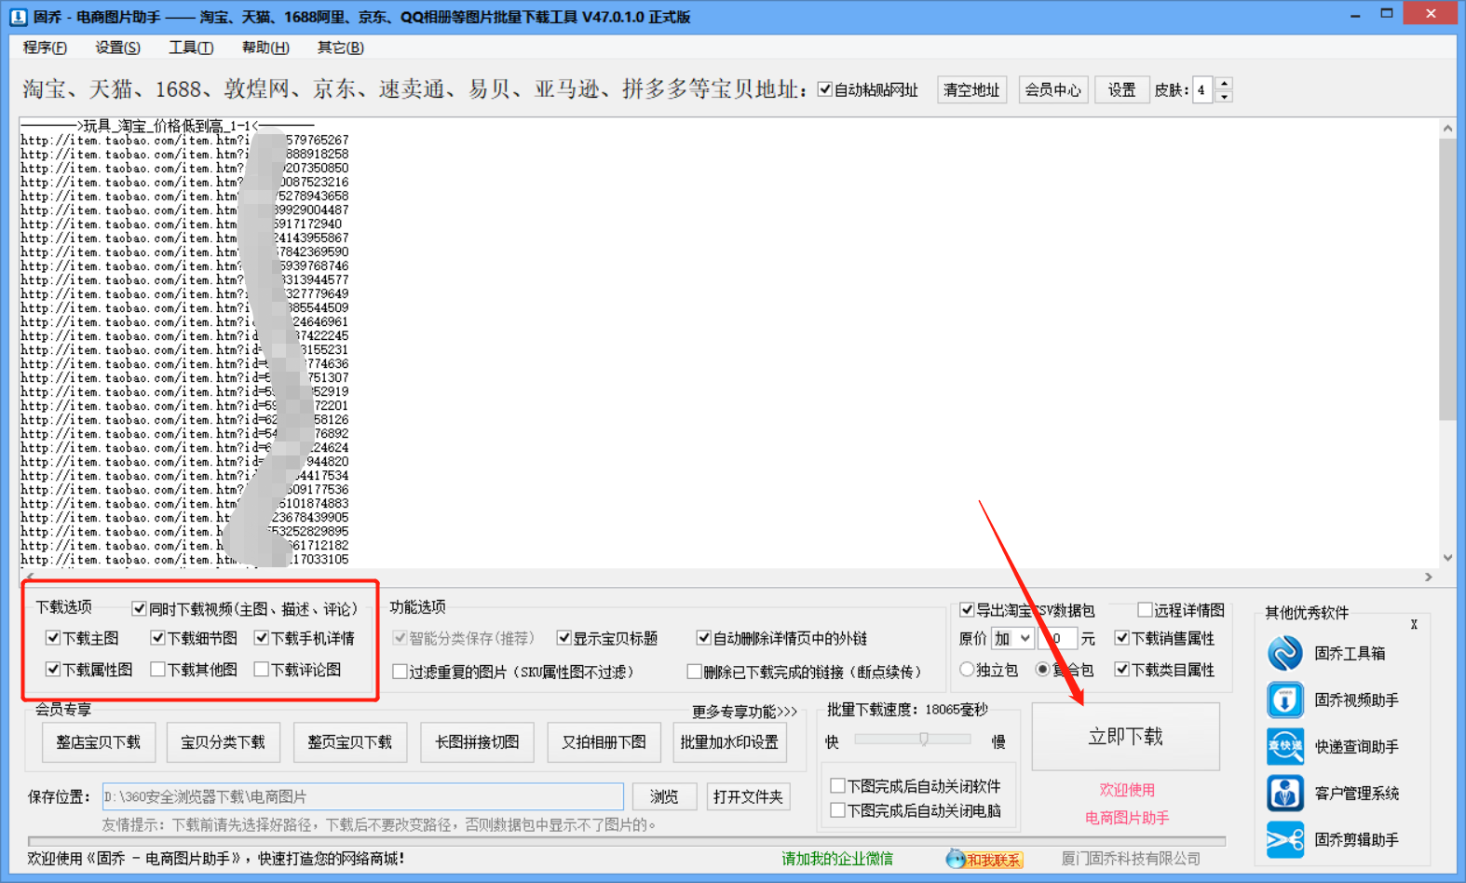The height and width of the screenshot is (883, 1466).
Task: Open the 其它(B) menu
Action: [x=341, y=48]
